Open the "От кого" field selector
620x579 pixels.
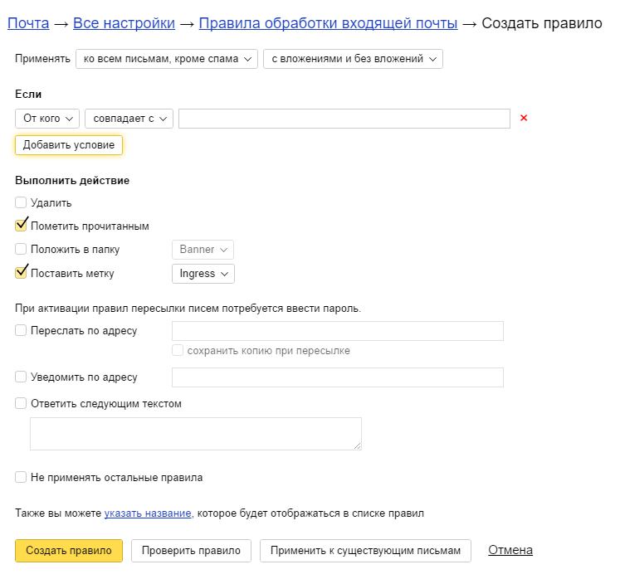[47, 119]
